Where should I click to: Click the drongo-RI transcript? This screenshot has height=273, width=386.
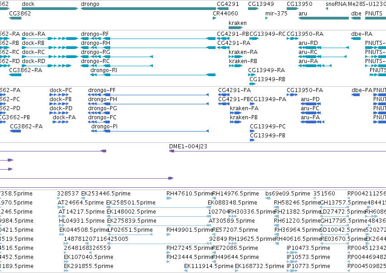153,75
